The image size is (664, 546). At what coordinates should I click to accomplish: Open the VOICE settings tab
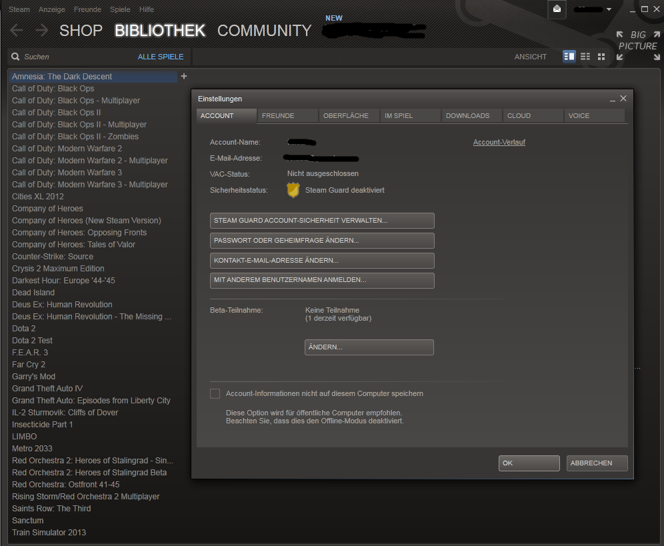[x=595, y=115]
